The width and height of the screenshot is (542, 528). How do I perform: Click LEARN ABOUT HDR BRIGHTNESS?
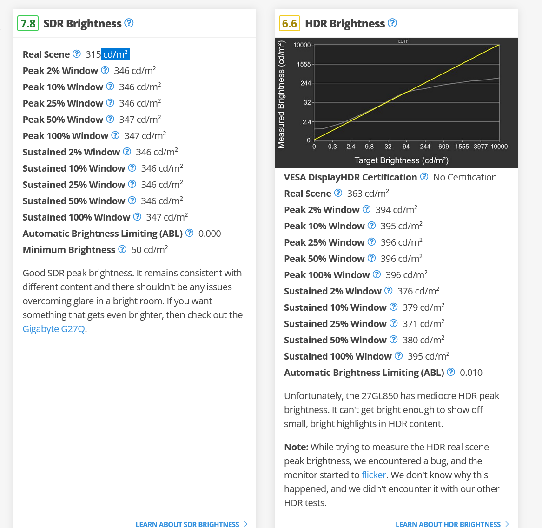pyautogui.click(x=448, y=524)
